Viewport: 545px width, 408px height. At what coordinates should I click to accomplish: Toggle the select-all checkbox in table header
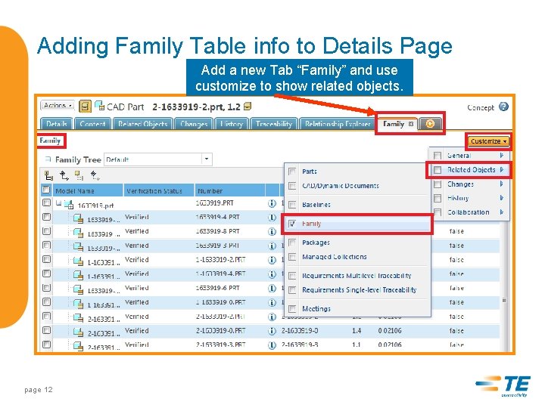[x=46, y=190]
